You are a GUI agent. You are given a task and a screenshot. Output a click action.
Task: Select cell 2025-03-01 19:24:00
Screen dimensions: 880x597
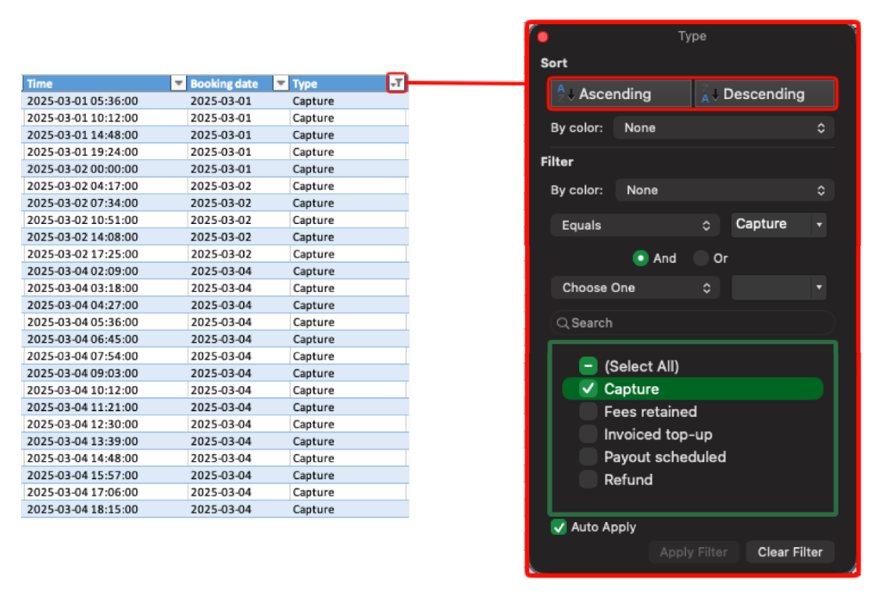(x=105, y=152)
